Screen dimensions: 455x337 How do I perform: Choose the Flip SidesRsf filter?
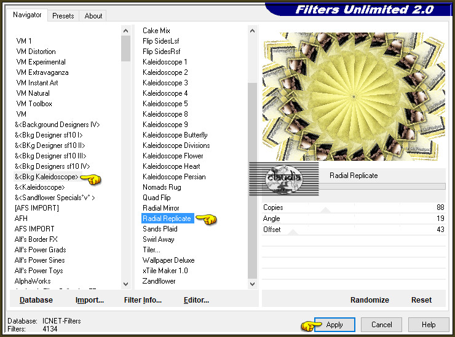pyautogui.click(x=161, y=52)
